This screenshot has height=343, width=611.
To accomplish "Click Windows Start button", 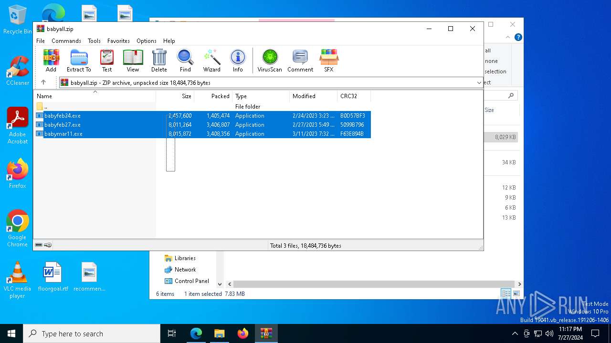I will tap(11, 333).
